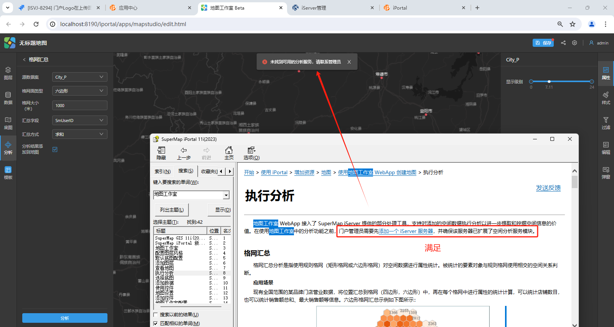Expand 汇总字段 SmUserID dropdown
Image resolution: width=614 pixels, height=327 pixels.
[80, 121]
